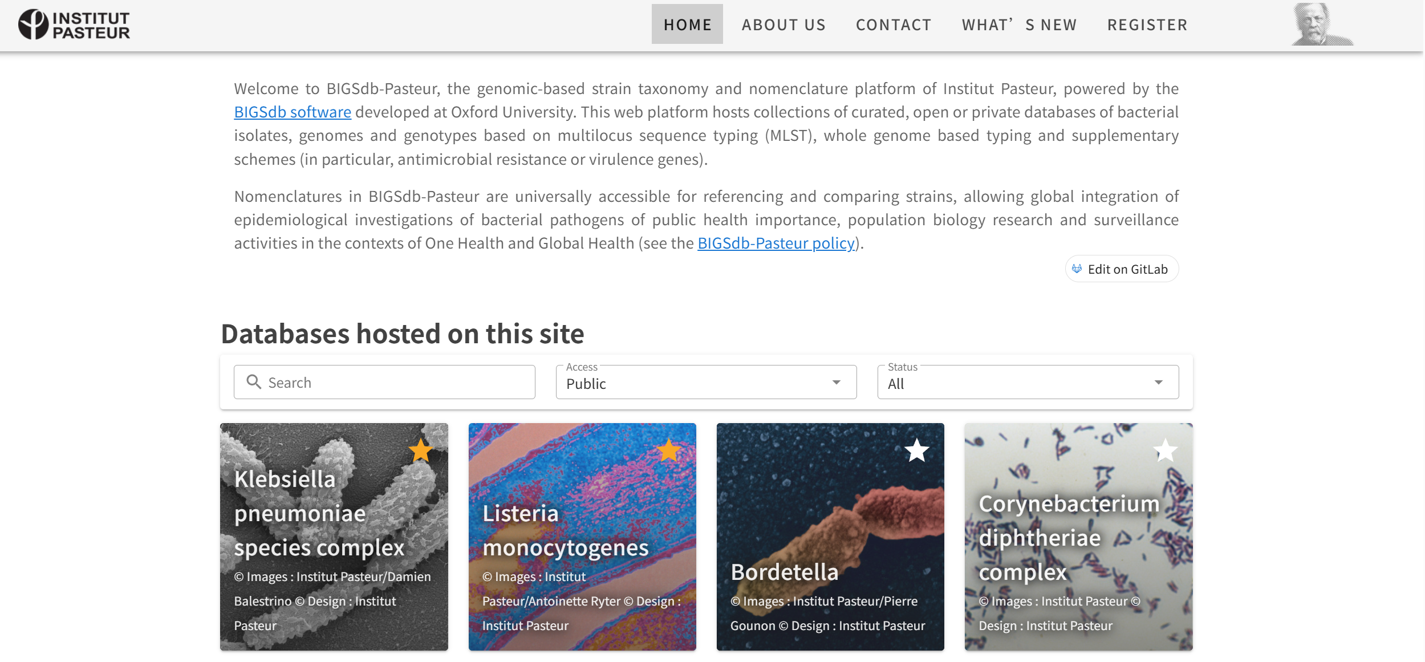The height and width of the screenshot is (662, 1425).
Task: Unfavorite Klebsiella pneumoniae with its orange star
Action: (421, 450)
